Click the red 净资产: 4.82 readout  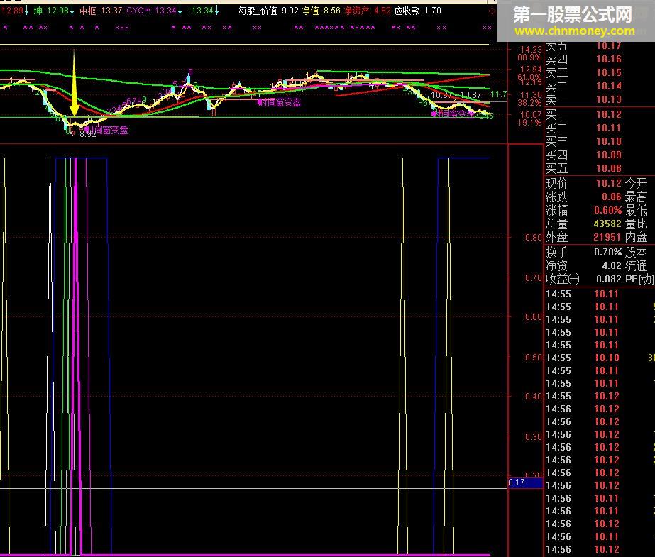(368, 11)
